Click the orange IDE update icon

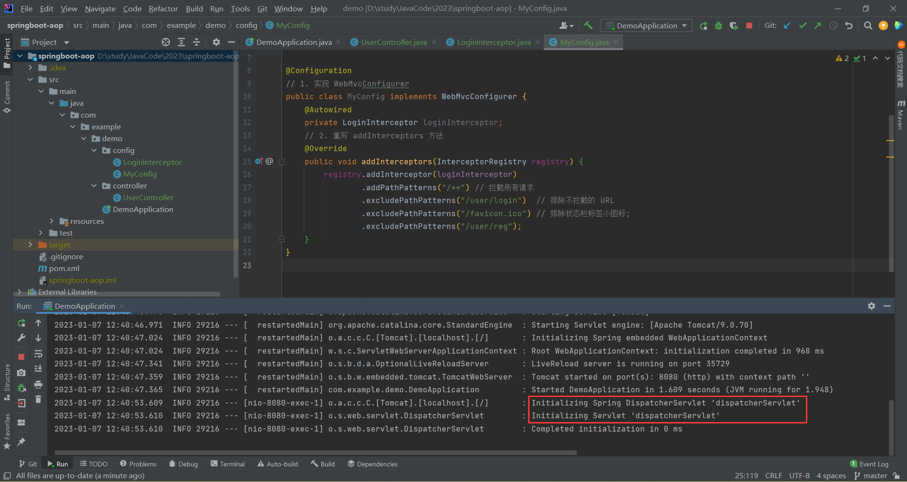coord(883,25)
